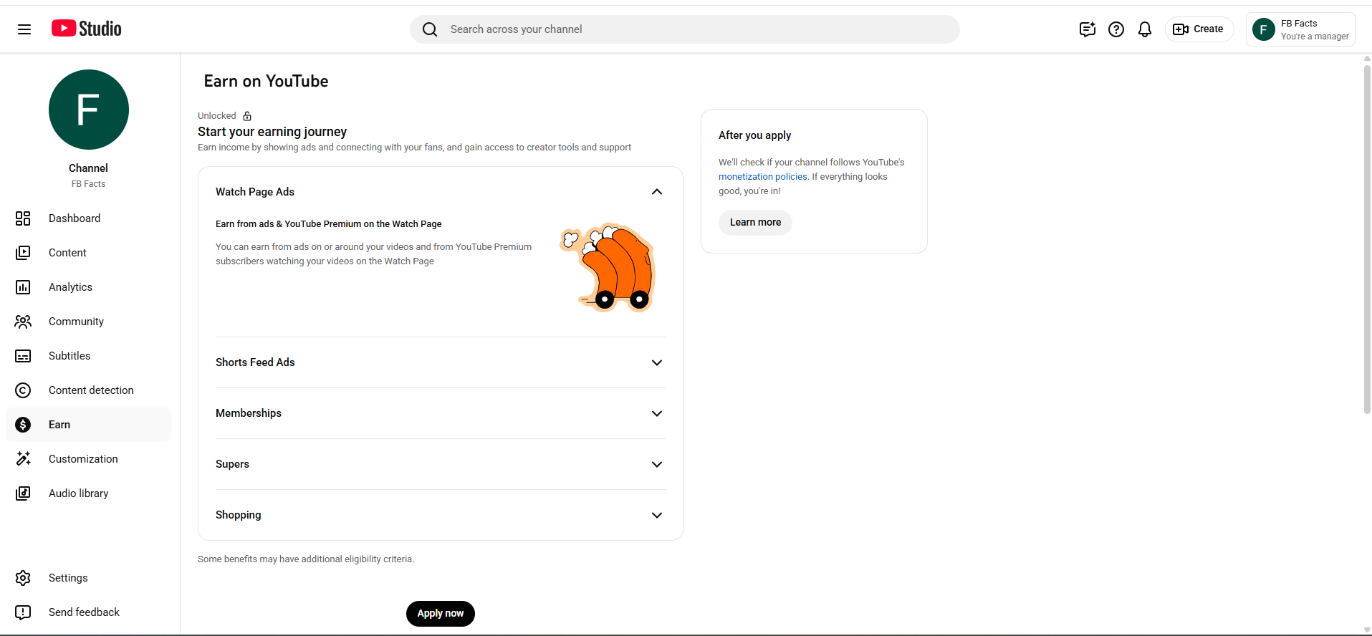This screenshot has width=1372, height=636.
Task: Click the YouTube Studio logo
Action: [x=87, y=29]
